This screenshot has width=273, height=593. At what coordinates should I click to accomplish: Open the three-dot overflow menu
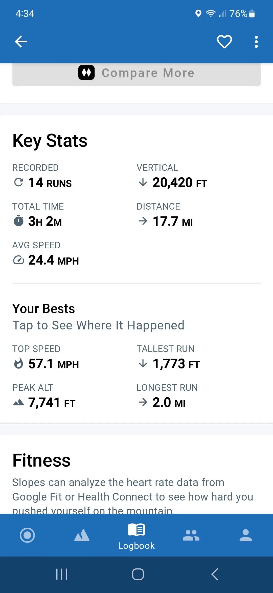click(256, 42)
